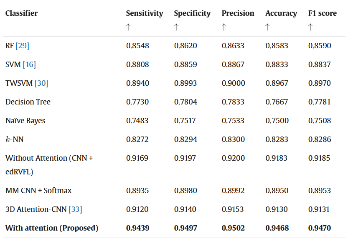Open reference [16] next to SVM
Screen dimensions: 348x241
pos(29,65)
